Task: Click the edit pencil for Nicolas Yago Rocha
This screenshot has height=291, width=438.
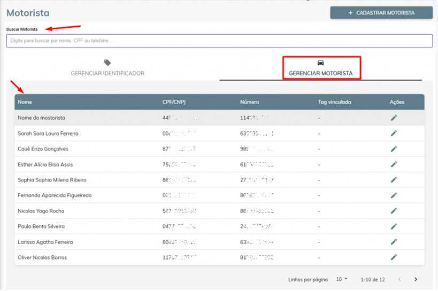Action: coord(394,211)
